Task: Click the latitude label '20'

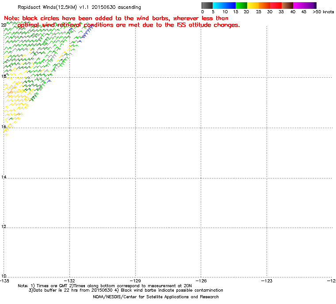Action: 4,25
